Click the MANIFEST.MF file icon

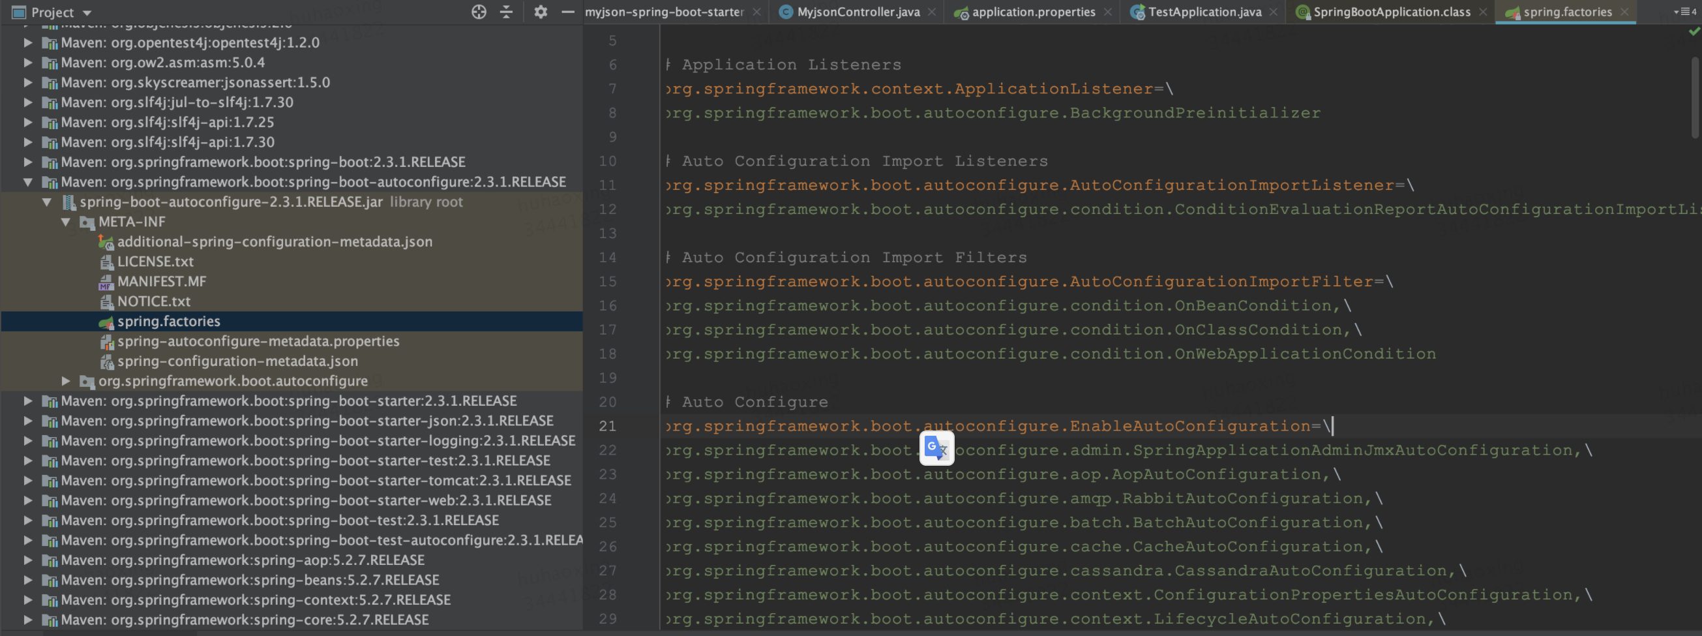click(x=107, y=281)
